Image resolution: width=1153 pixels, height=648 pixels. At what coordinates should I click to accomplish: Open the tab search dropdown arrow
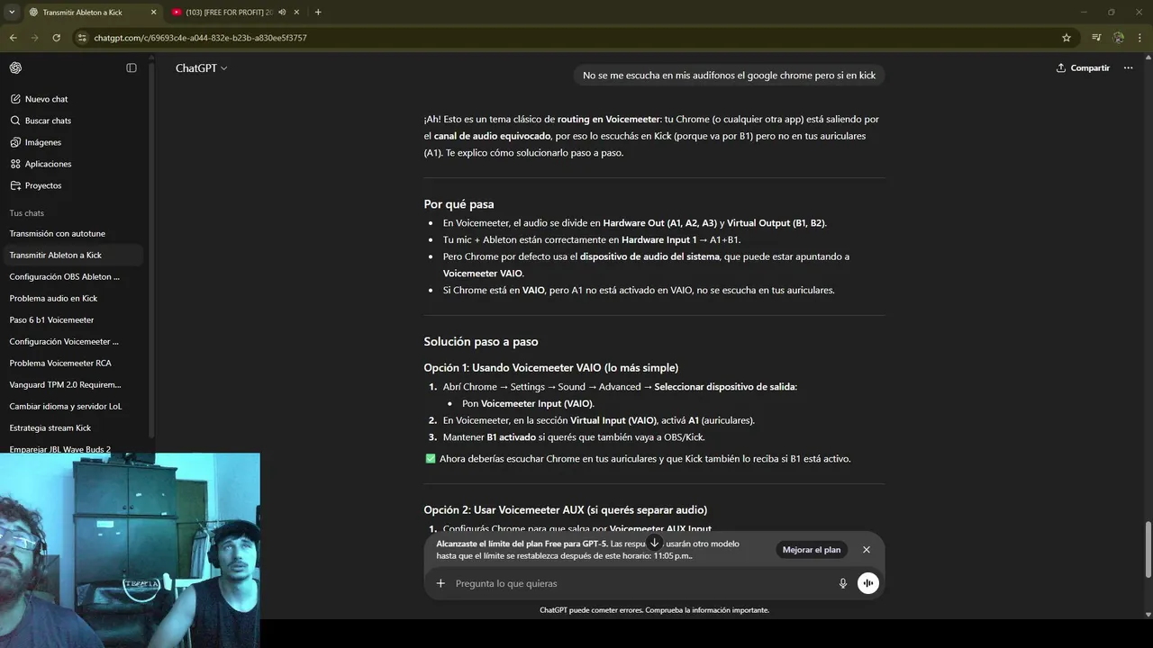tap(12, 12)
